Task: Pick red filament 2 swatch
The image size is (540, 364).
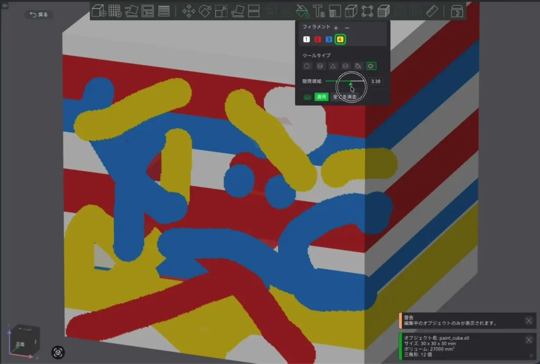Action: tap(317, 39)
